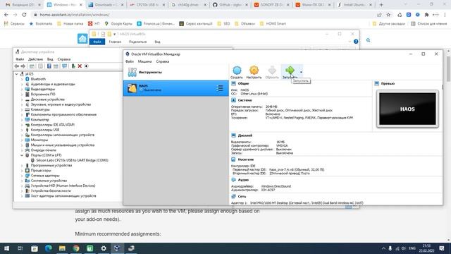This screenshot has height=254, width=451.
Task: Start the VM with the green Запустить arrow
Action: click(290, 71)
